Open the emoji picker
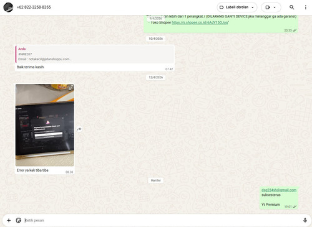Image resolution: width=312 pixels, height=227 pixels. tap(19, 220)
